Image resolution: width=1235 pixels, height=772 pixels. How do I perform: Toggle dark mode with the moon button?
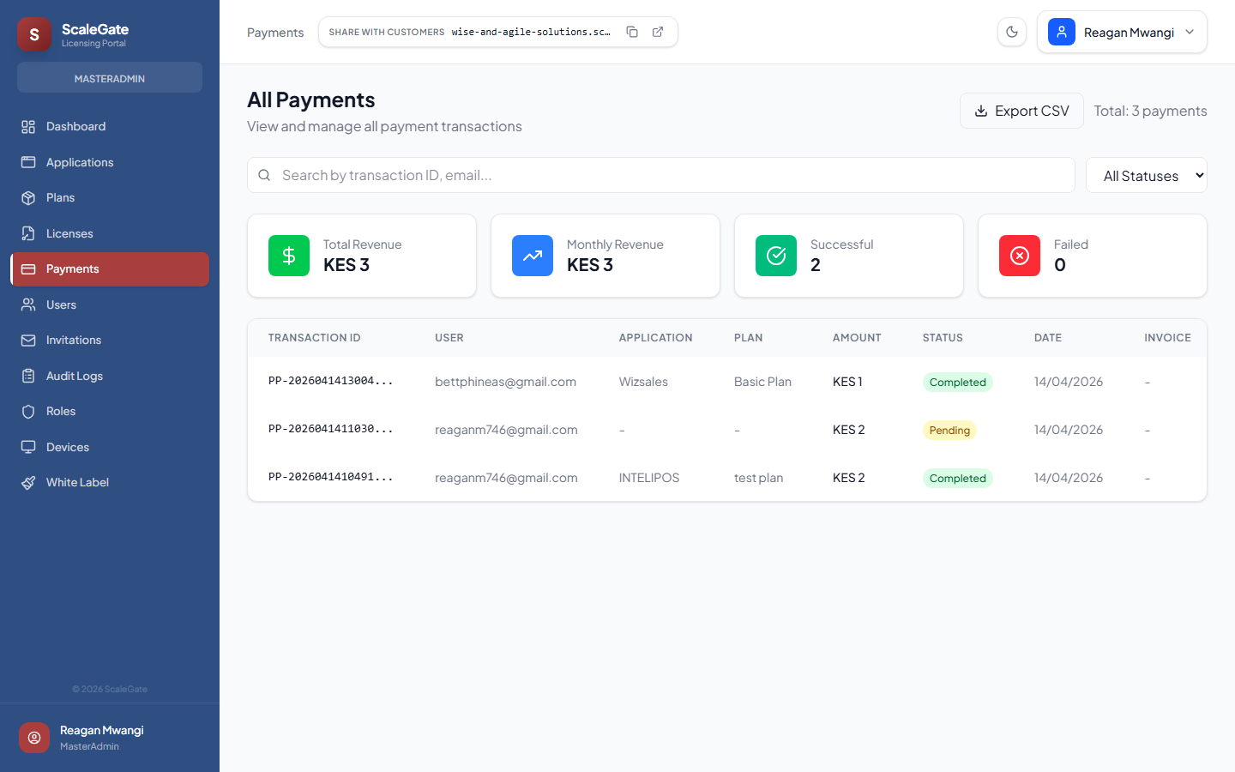click(x=1012, y=31)
